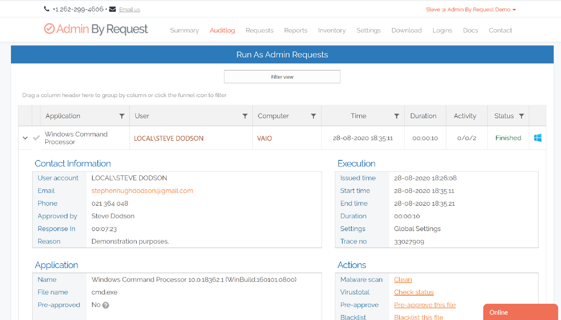
Task: Sort by the Time column header
Action: point(358,116)
